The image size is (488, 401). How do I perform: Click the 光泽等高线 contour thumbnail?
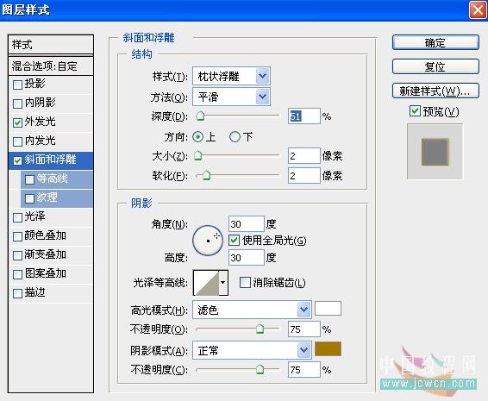tap(206, 283)
